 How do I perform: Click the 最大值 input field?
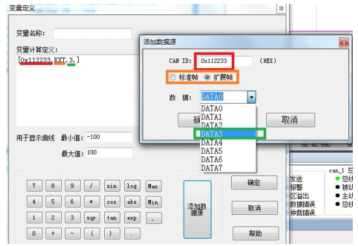pos(109,153)
